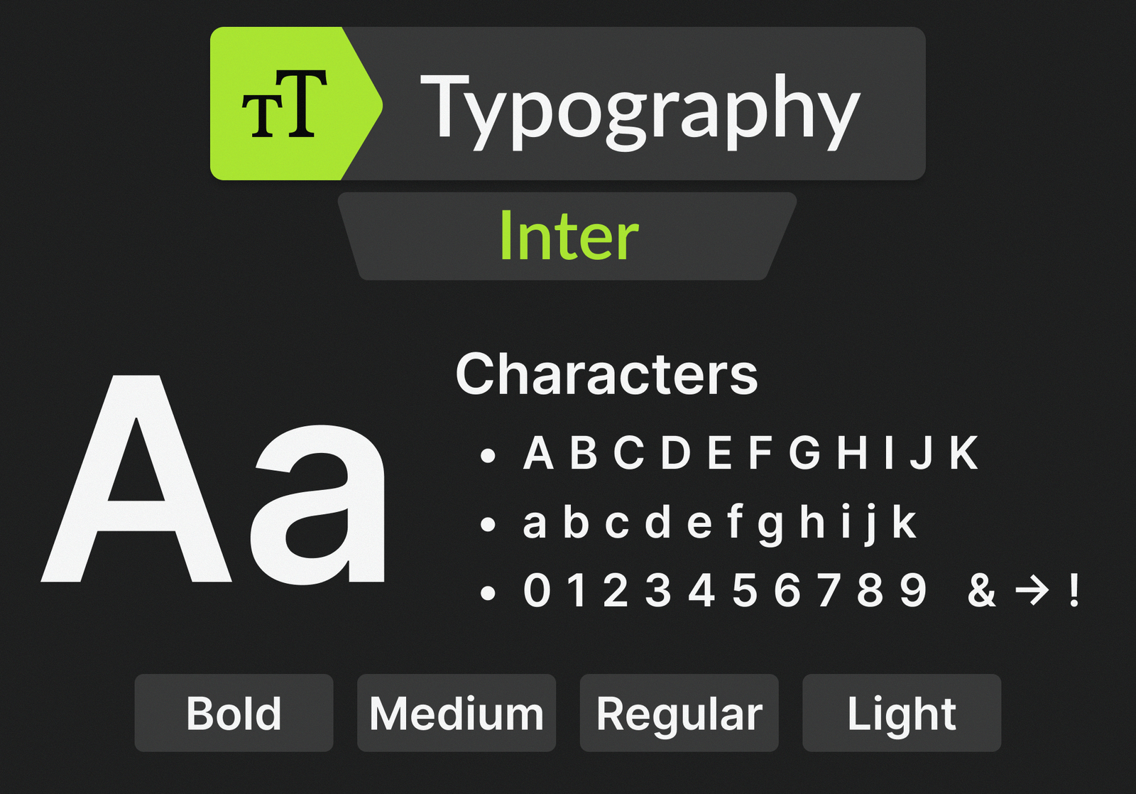Select the Bold weight button

234,713
